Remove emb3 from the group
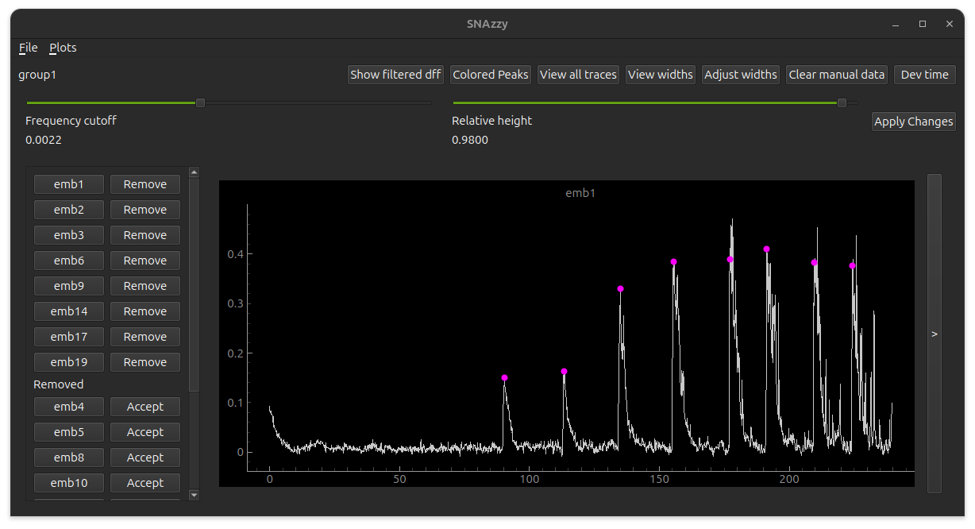975x529 pixels. [x=145, y=235]
